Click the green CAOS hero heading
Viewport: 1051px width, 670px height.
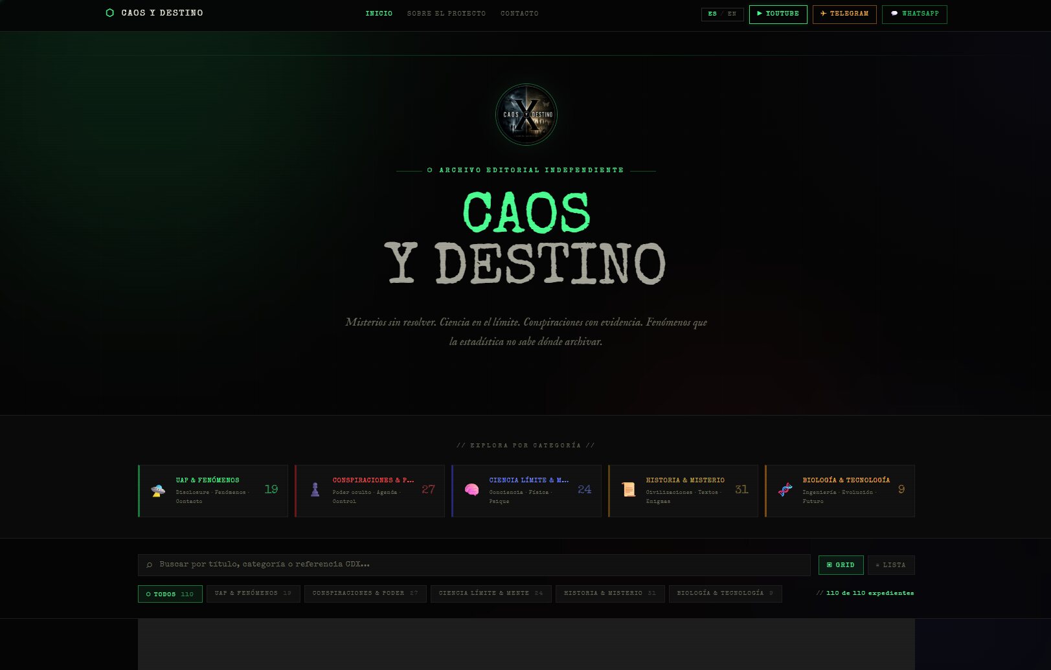(526, 212)
